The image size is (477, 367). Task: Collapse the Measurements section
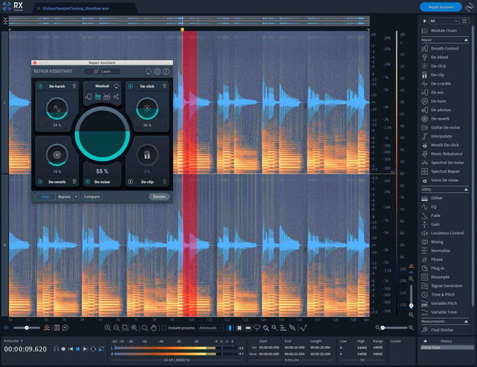tap(466, 321)
